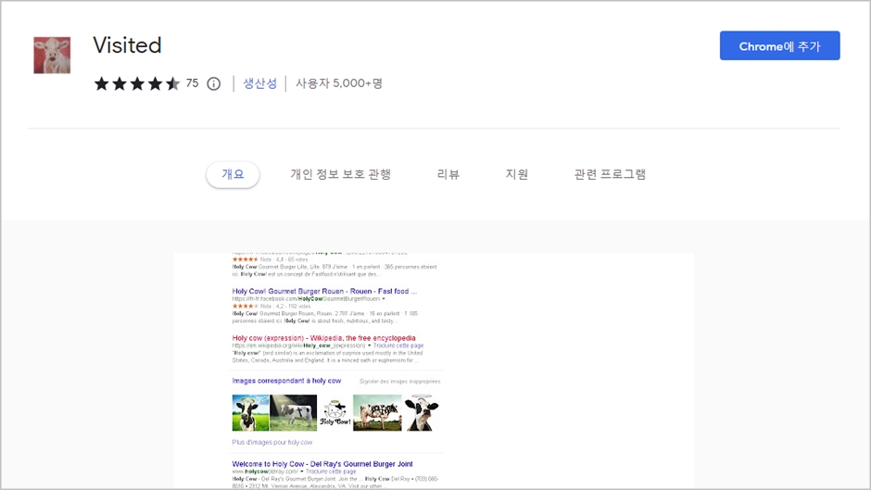The width and height of the screenshot is (871, 490).
Task: Click the extension preview screenshot
Action: click(x=434, y=371)
